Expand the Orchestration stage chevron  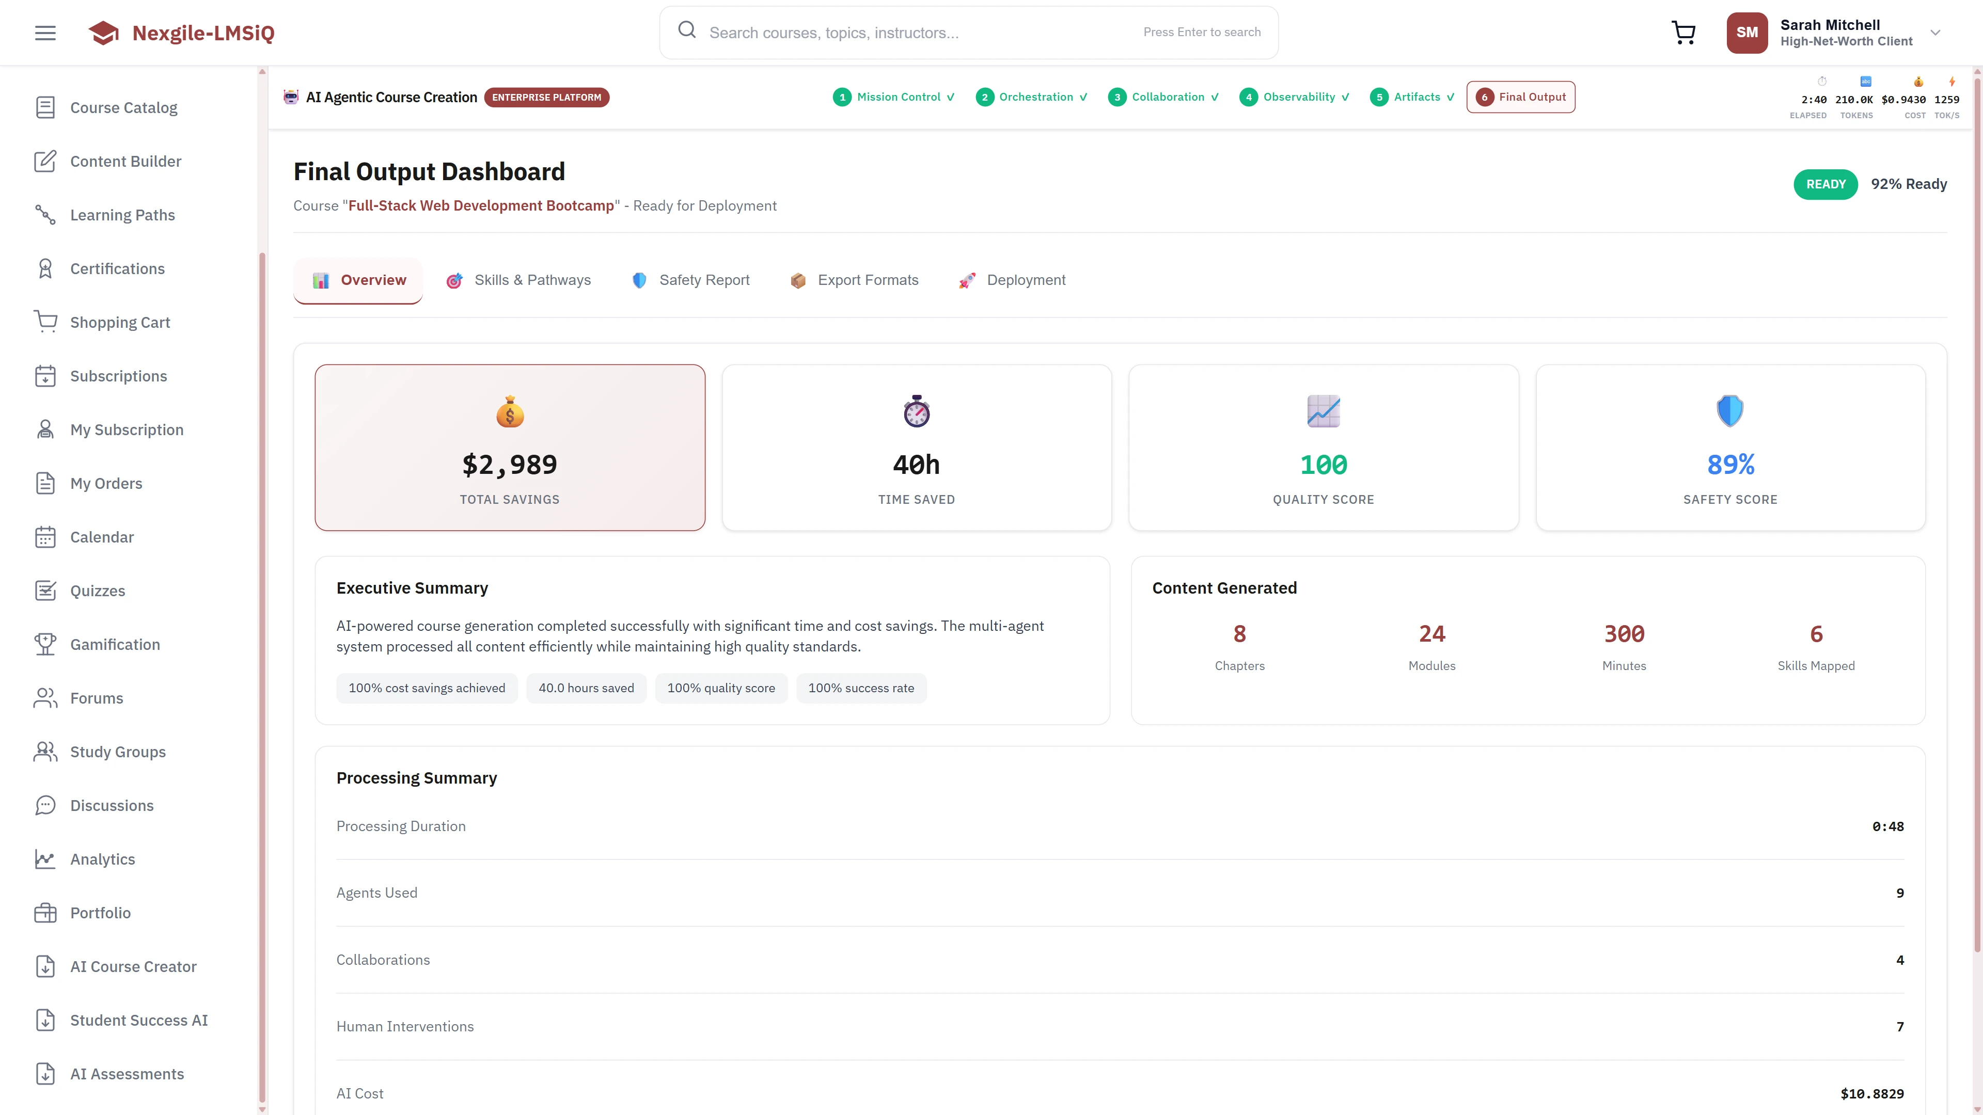pos(1084,97)
